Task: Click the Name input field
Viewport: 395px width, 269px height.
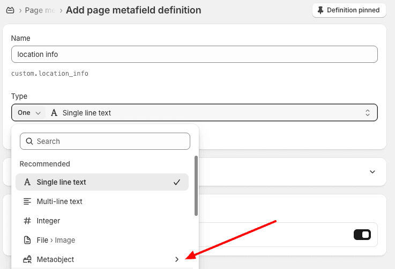Action: pyautogui.click(x=194, y=54)
